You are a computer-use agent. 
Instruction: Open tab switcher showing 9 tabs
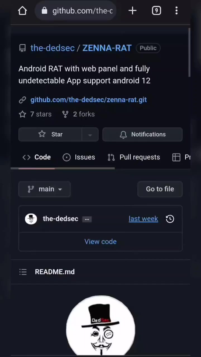156,11
